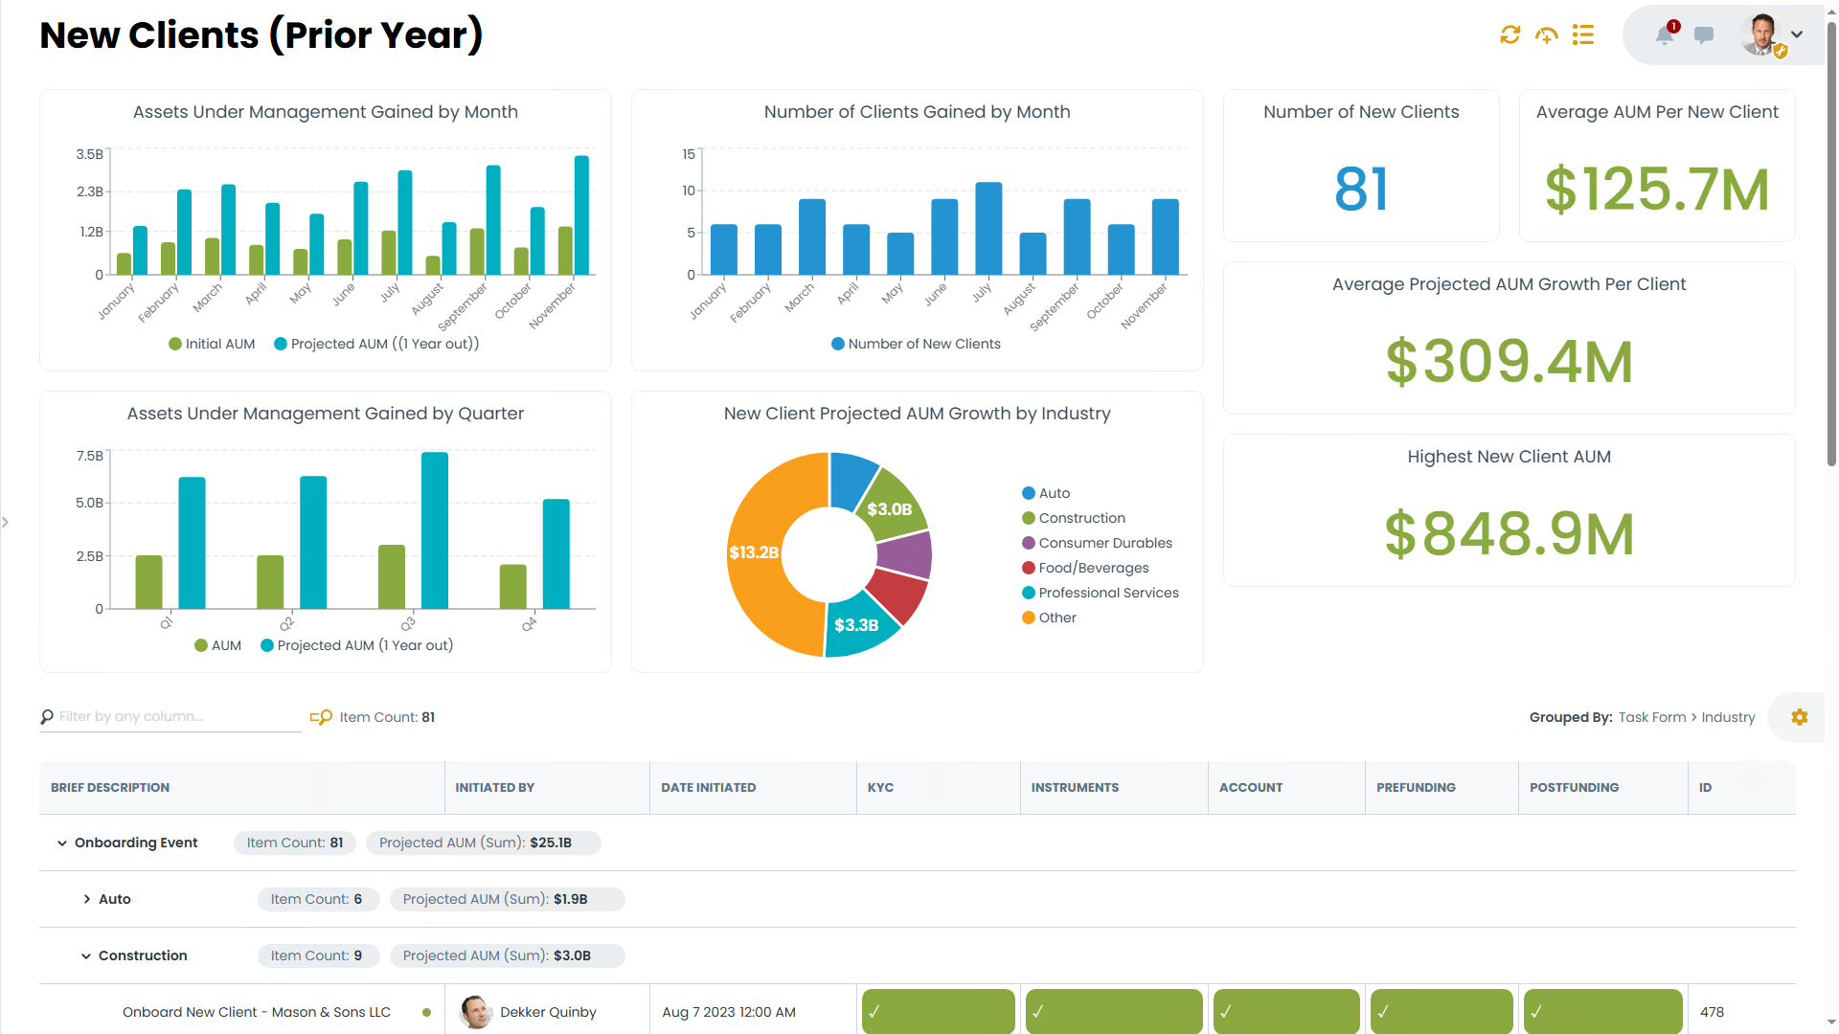The width and height of the screenshot is (1839, 1034).
Task: Collapse the Onboarding Event group
Action: [x=59, y=843]
